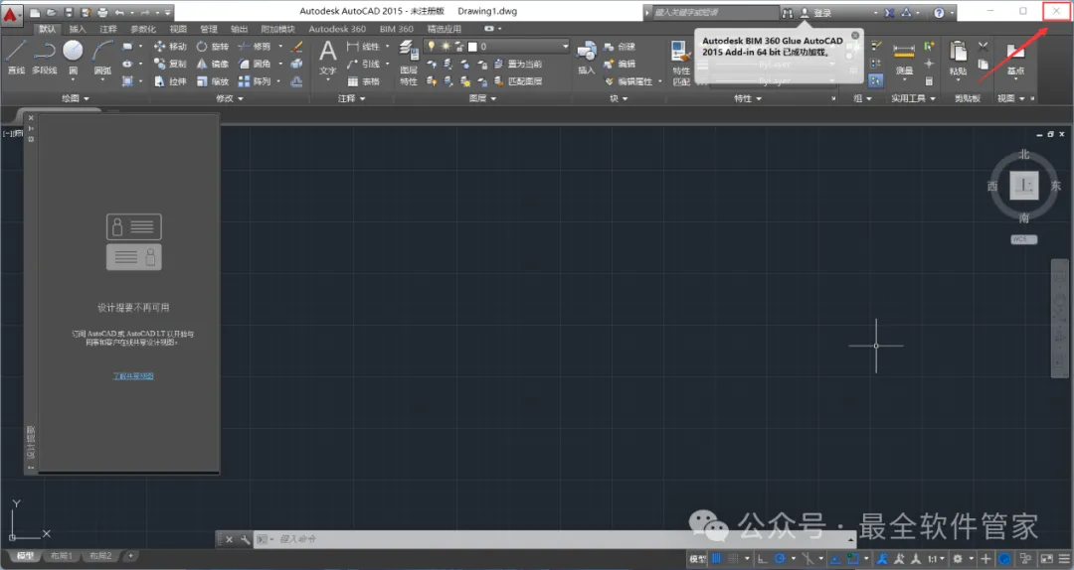
Task: Click 置为当前 (Make Current) layer button
Action: coord(518,64)
